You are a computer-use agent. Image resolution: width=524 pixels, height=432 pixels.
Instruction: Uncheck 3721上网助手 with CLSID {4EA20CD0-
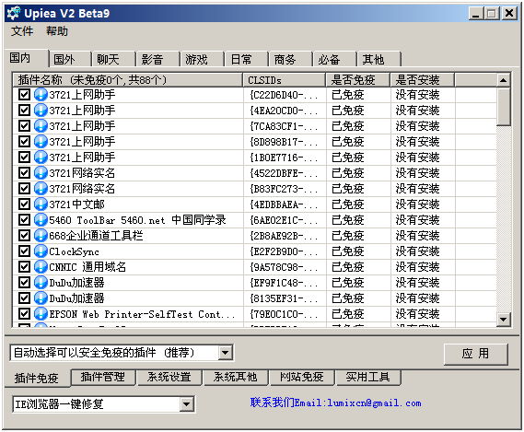pos(24,111)
